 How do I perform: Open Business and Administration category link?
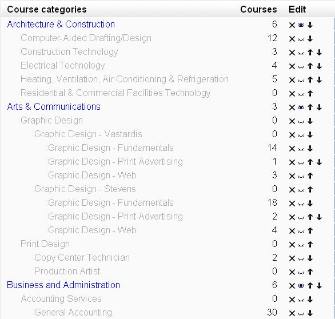tap(63, 285)
